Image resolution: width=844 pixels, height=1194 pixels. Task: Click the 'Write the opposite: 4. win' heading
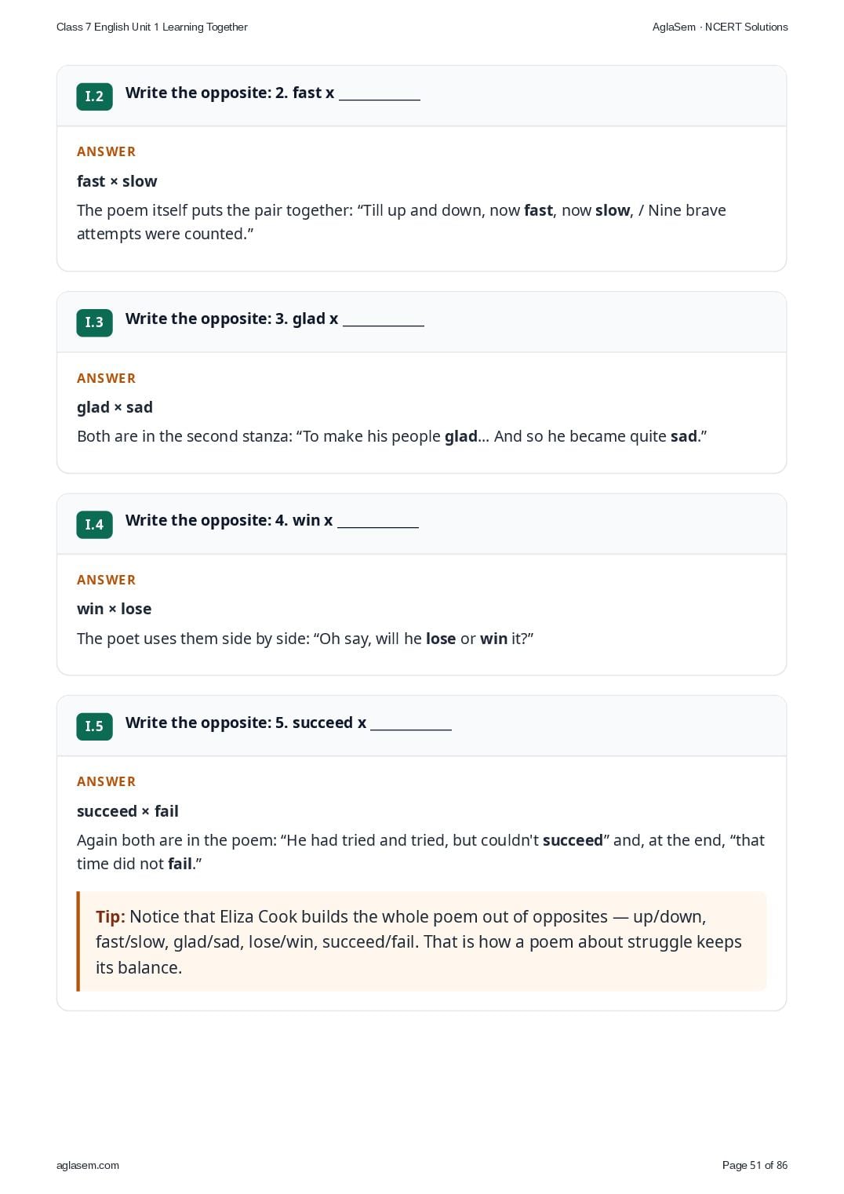[229, 521]
